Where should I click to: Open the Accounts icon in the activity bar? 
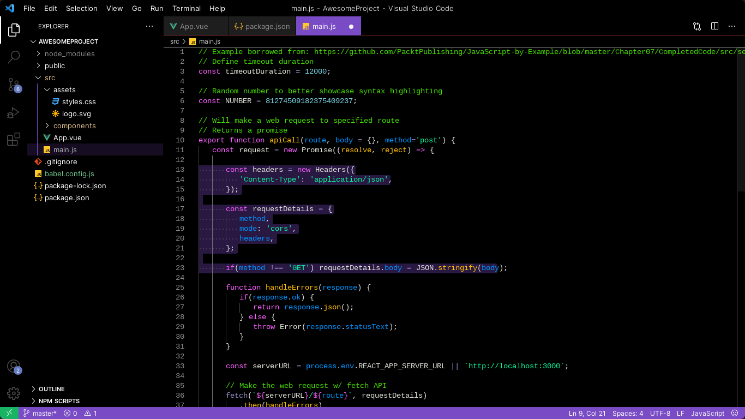pyautogui.click(x=13, y=367)
